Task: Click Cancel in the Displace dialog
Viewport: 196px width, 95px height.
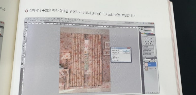Action: [x=126, y=53]
